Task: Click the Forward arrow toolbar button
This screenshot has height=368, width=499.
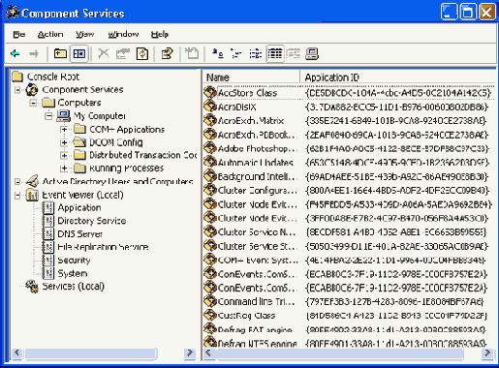Action: tap(34, 53)
